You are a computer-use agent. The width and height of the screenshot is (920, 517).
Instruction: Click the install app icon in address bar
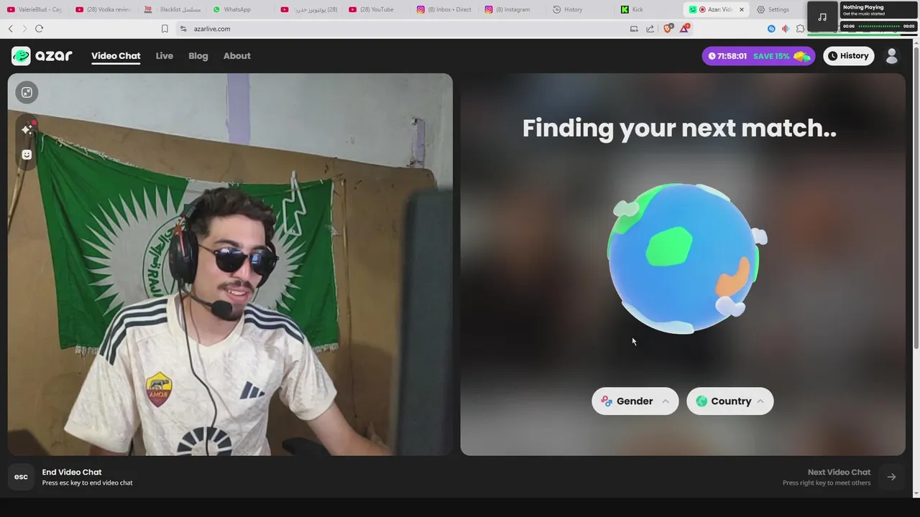634,29
